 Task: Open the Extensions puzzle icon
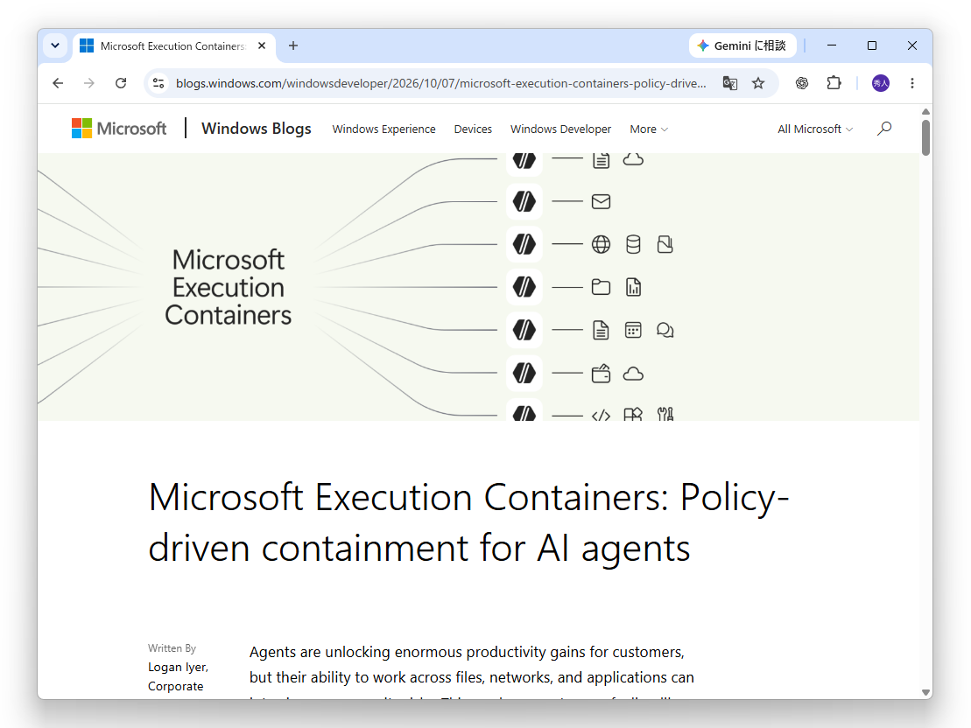coord(834,83)
